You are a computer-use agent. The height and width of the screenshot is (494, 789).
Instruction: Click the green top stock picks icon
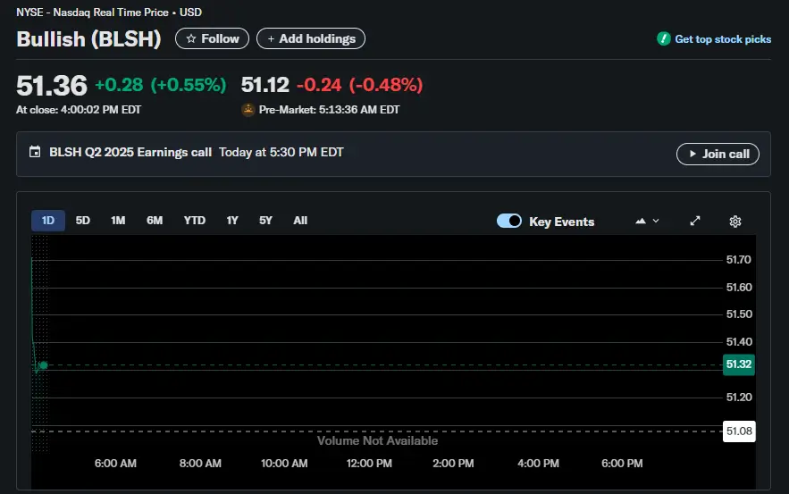[x=663, y=39]
